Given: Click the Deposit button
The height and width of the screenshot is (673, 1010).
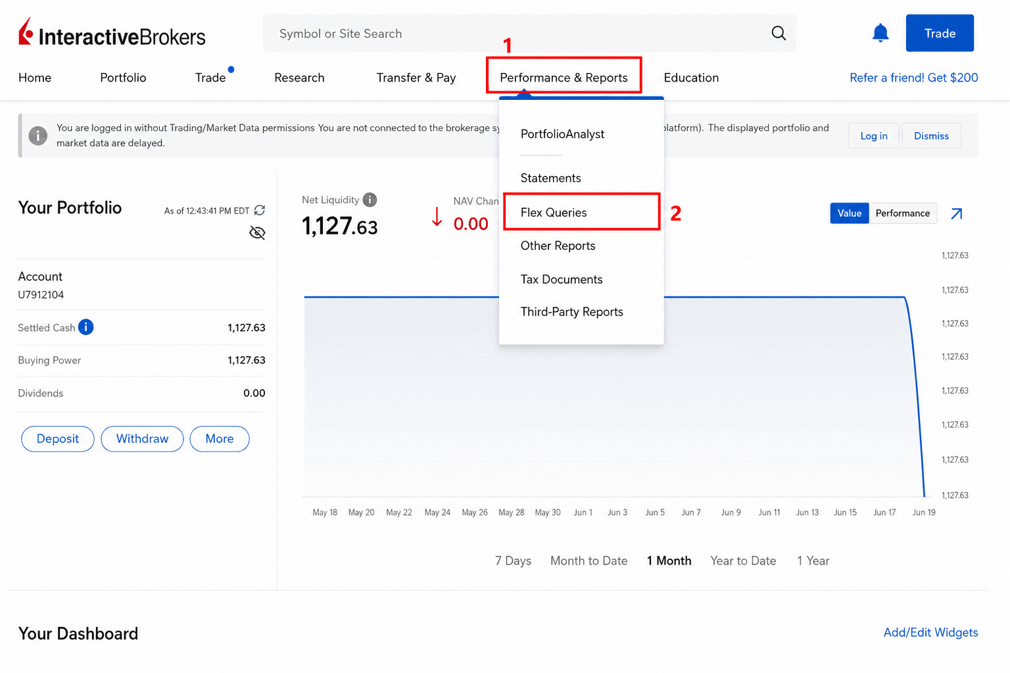Looking at the screenshot, I should pyautogui.click(x=58, y=439).
